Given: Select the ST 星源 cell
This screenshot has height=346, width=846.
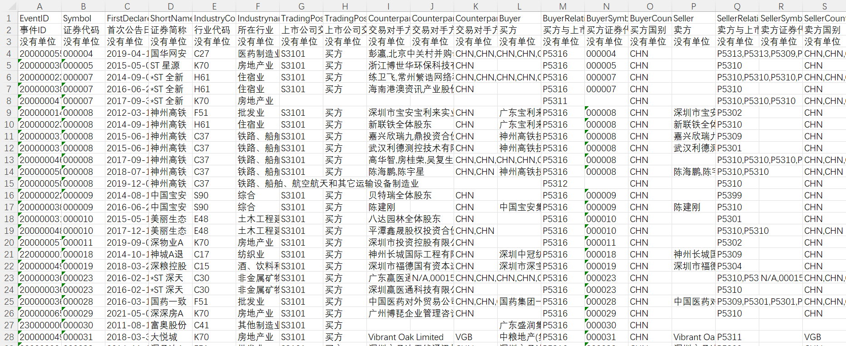Looking at the screenshot, I should pyautogui.click(x=170, y=65).
